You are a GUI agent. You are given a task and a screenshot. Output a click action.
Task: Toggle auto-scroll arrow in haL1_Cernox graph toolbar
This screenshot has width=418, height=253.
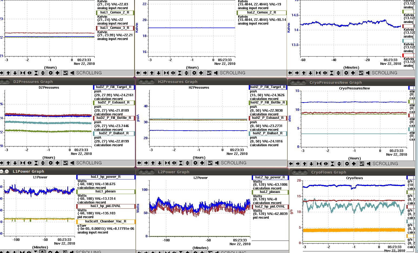[72, 73]
